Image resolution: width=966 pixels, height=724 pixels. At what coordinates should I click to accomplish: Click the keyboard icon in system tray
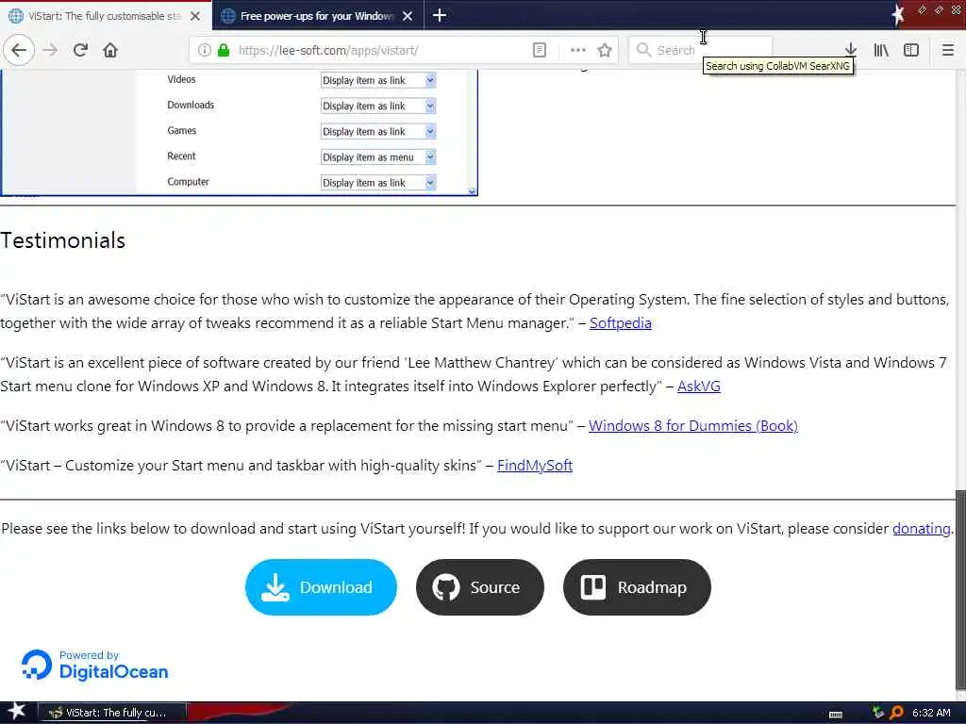836,715
